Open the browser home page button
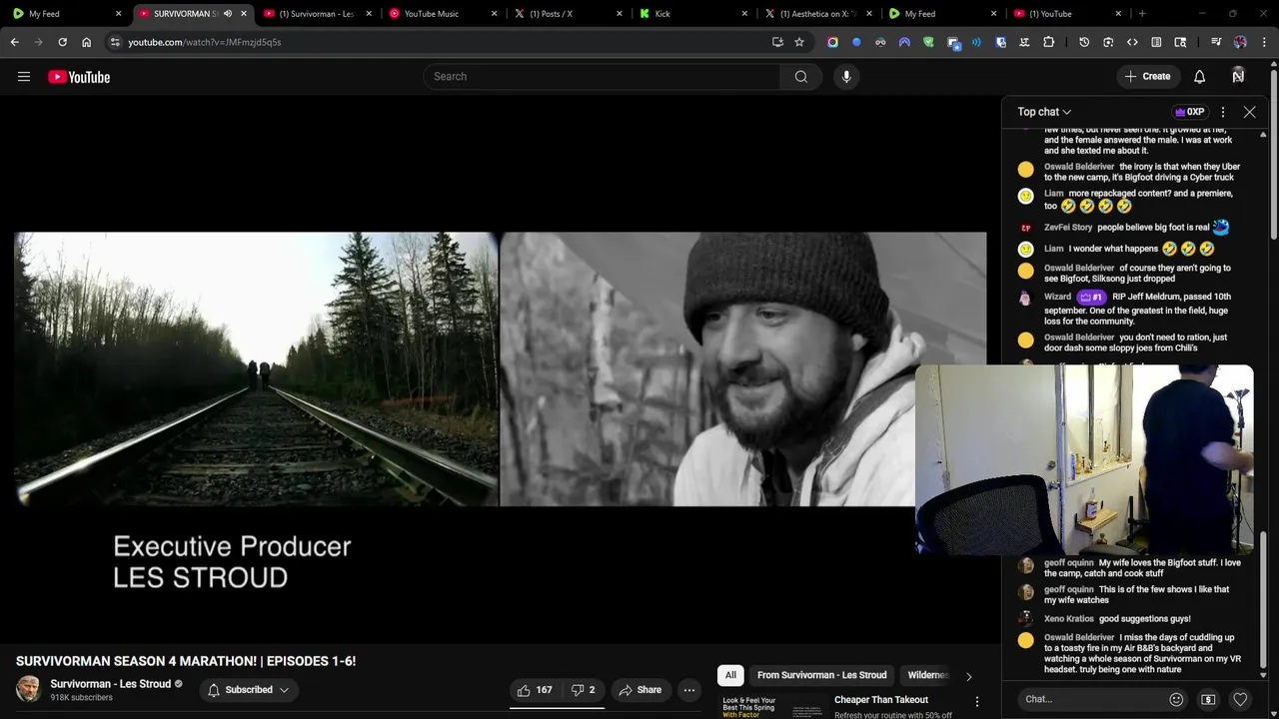This screenshot has height=719, width=1279. pos(86,42)
